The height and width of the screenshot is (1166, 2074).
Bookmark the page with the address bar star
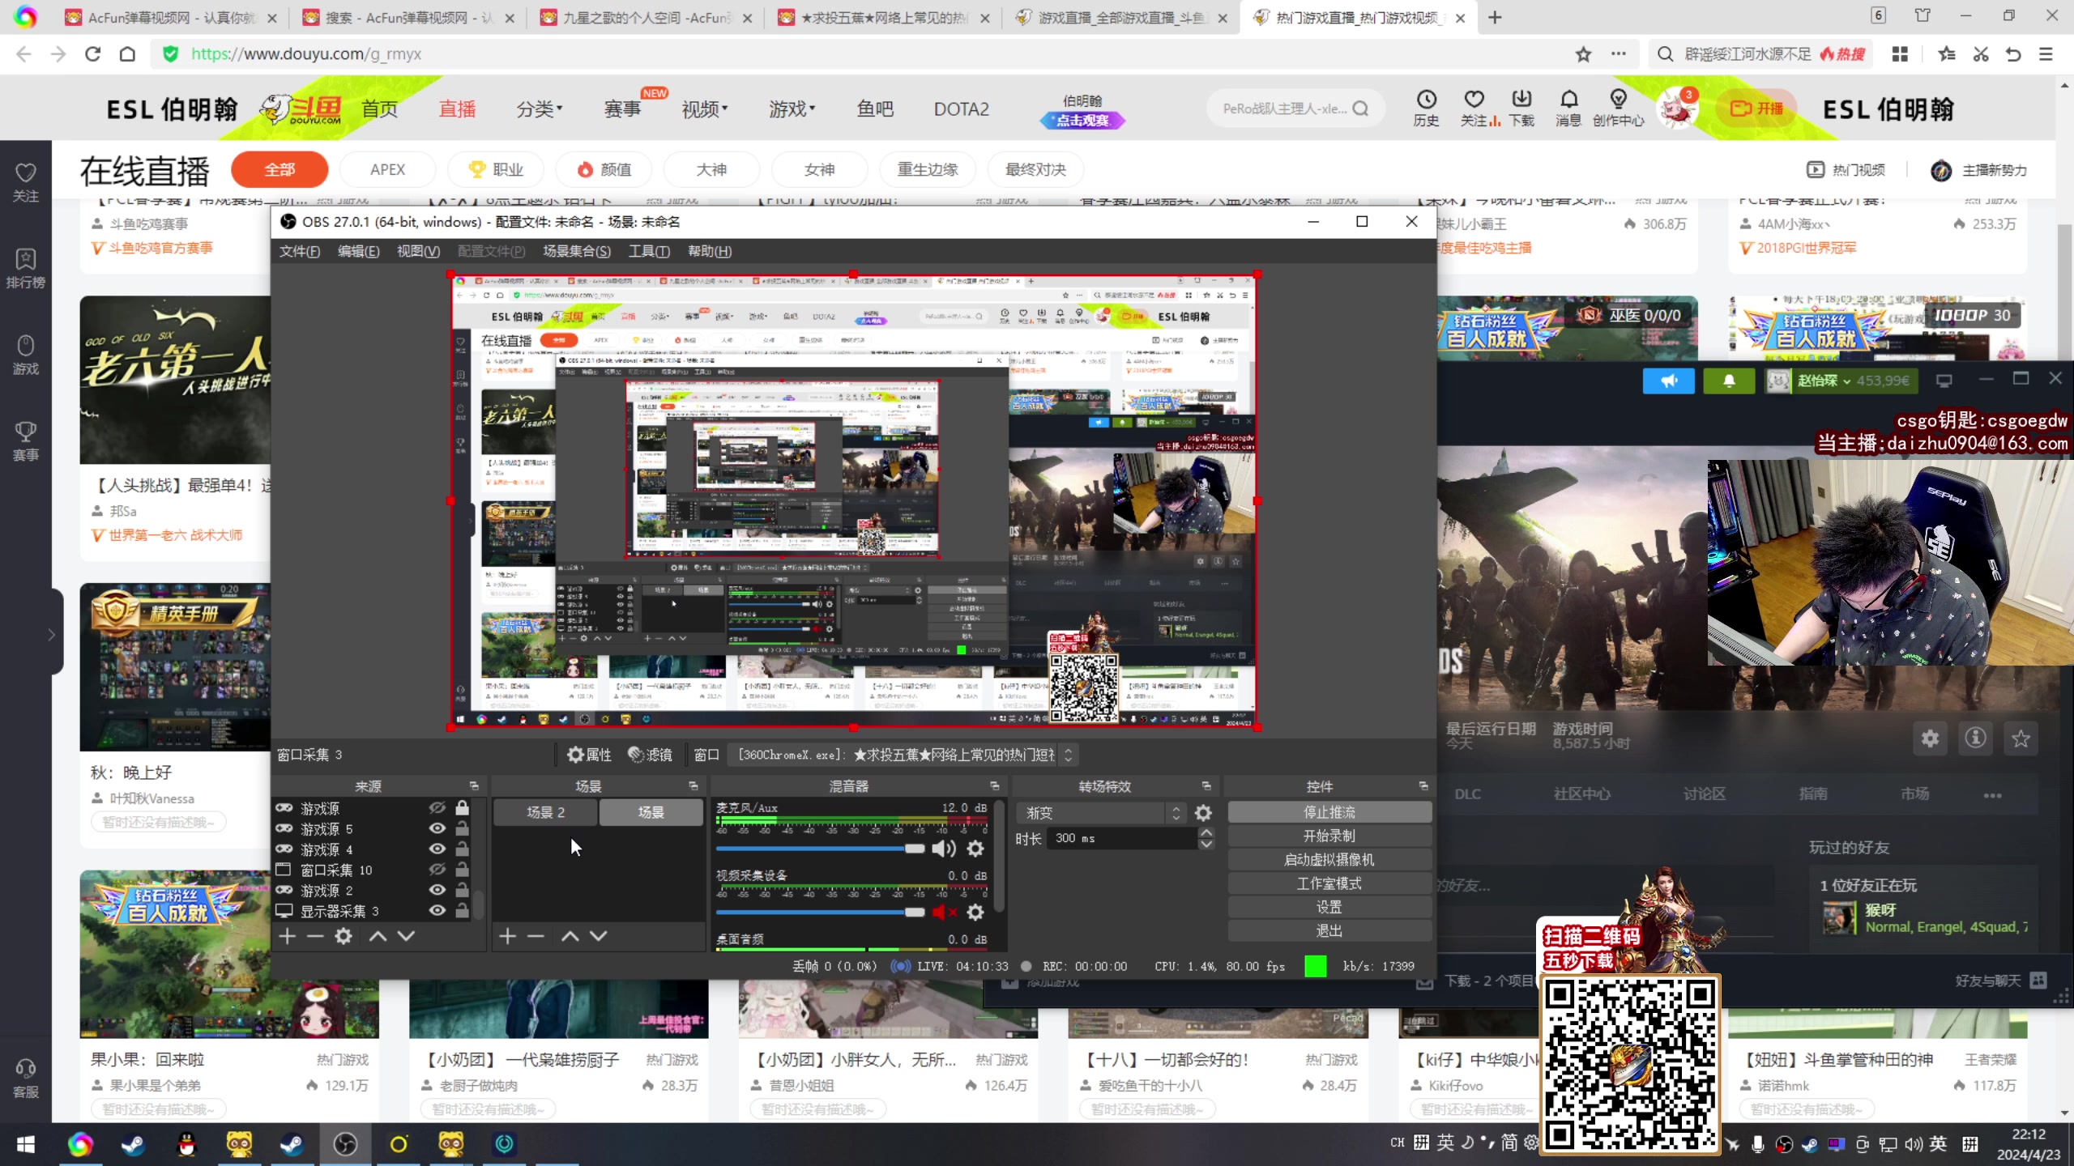click(1583, 54)
